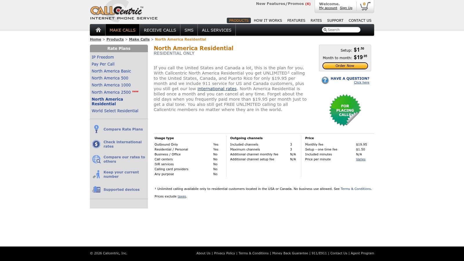Go to Make Calls breadcrumb link
Viewport: 464px width, 261px height.
click(139, 39)
